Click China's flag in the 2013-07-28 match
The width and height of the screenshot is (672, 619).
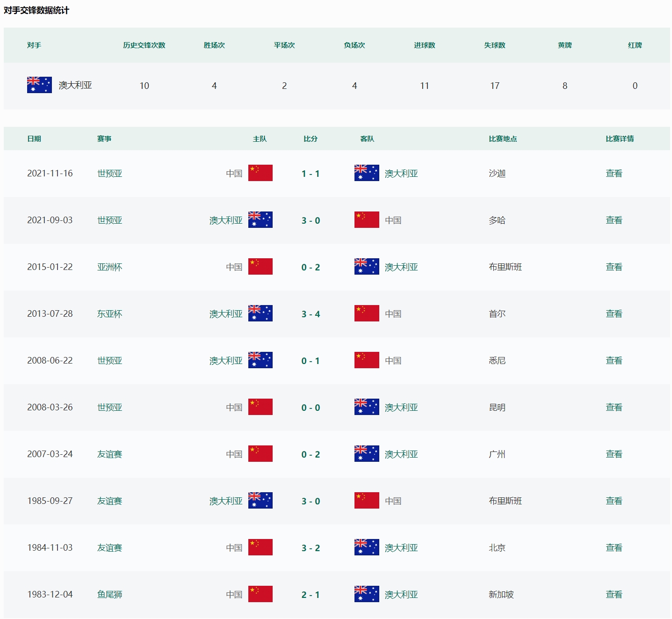(x=367, y=313)
